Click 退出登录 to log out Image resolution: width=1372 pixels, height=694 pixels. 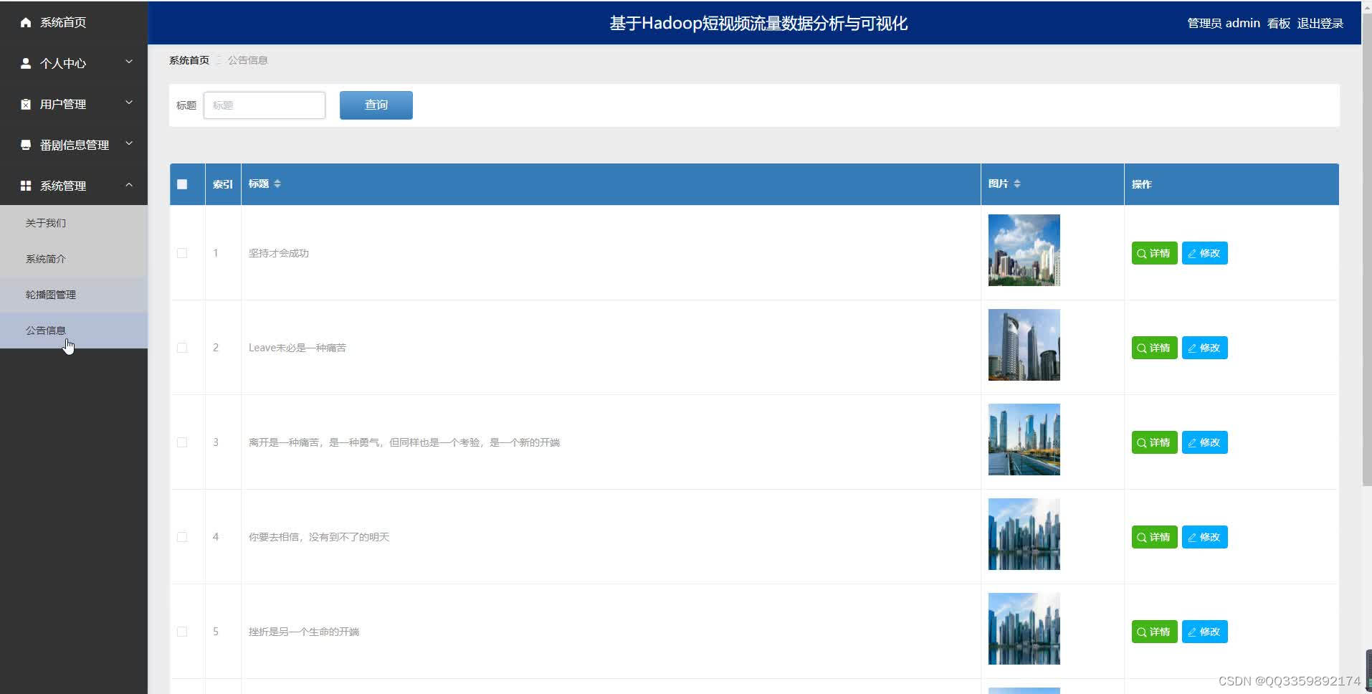point(1320,23)
